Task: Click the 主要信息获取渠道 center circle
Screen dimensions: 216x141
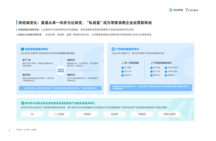Action: point(61,70)
